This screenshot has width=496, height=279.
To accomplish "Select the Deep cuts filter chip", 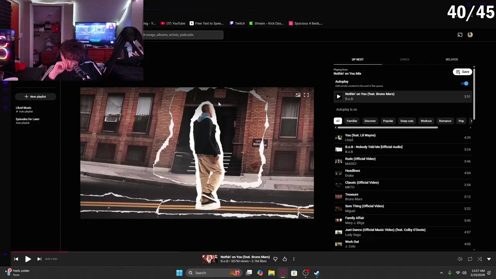I will coord(406,121).
